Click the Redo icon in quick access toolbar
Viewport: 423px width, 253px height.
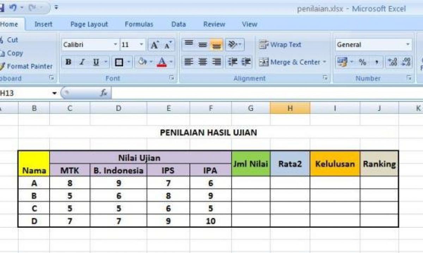pyautogui.click(x=33, y=7)
